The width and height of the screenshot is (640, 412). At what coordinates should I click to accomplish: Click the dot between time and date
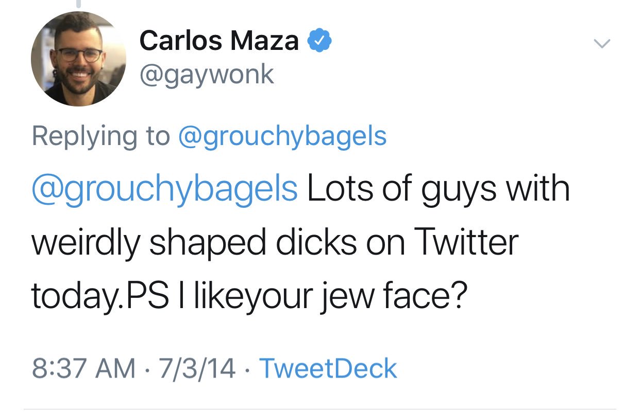coord(147,369)
